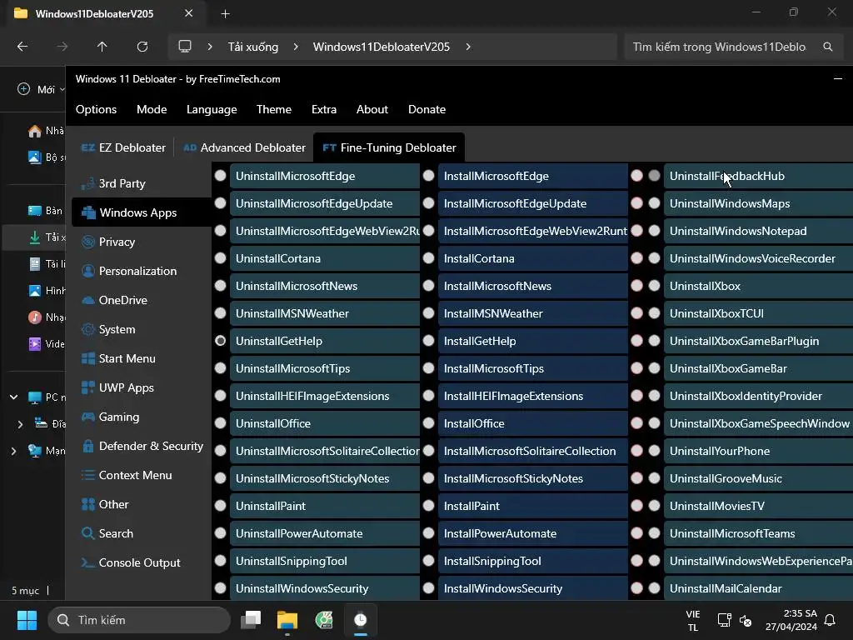Select the UninstallOffice radio button

coord(220,422)
